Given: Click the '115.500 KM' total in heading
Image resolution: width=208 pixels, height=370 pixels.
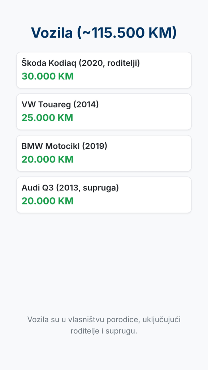Looking at the screenshot, I should click(x=132, y=33).
